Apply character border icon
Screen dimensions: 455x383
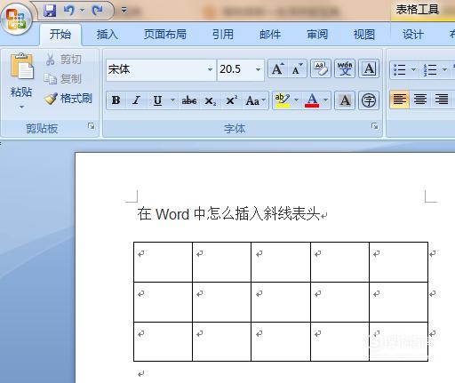point(369,68)
